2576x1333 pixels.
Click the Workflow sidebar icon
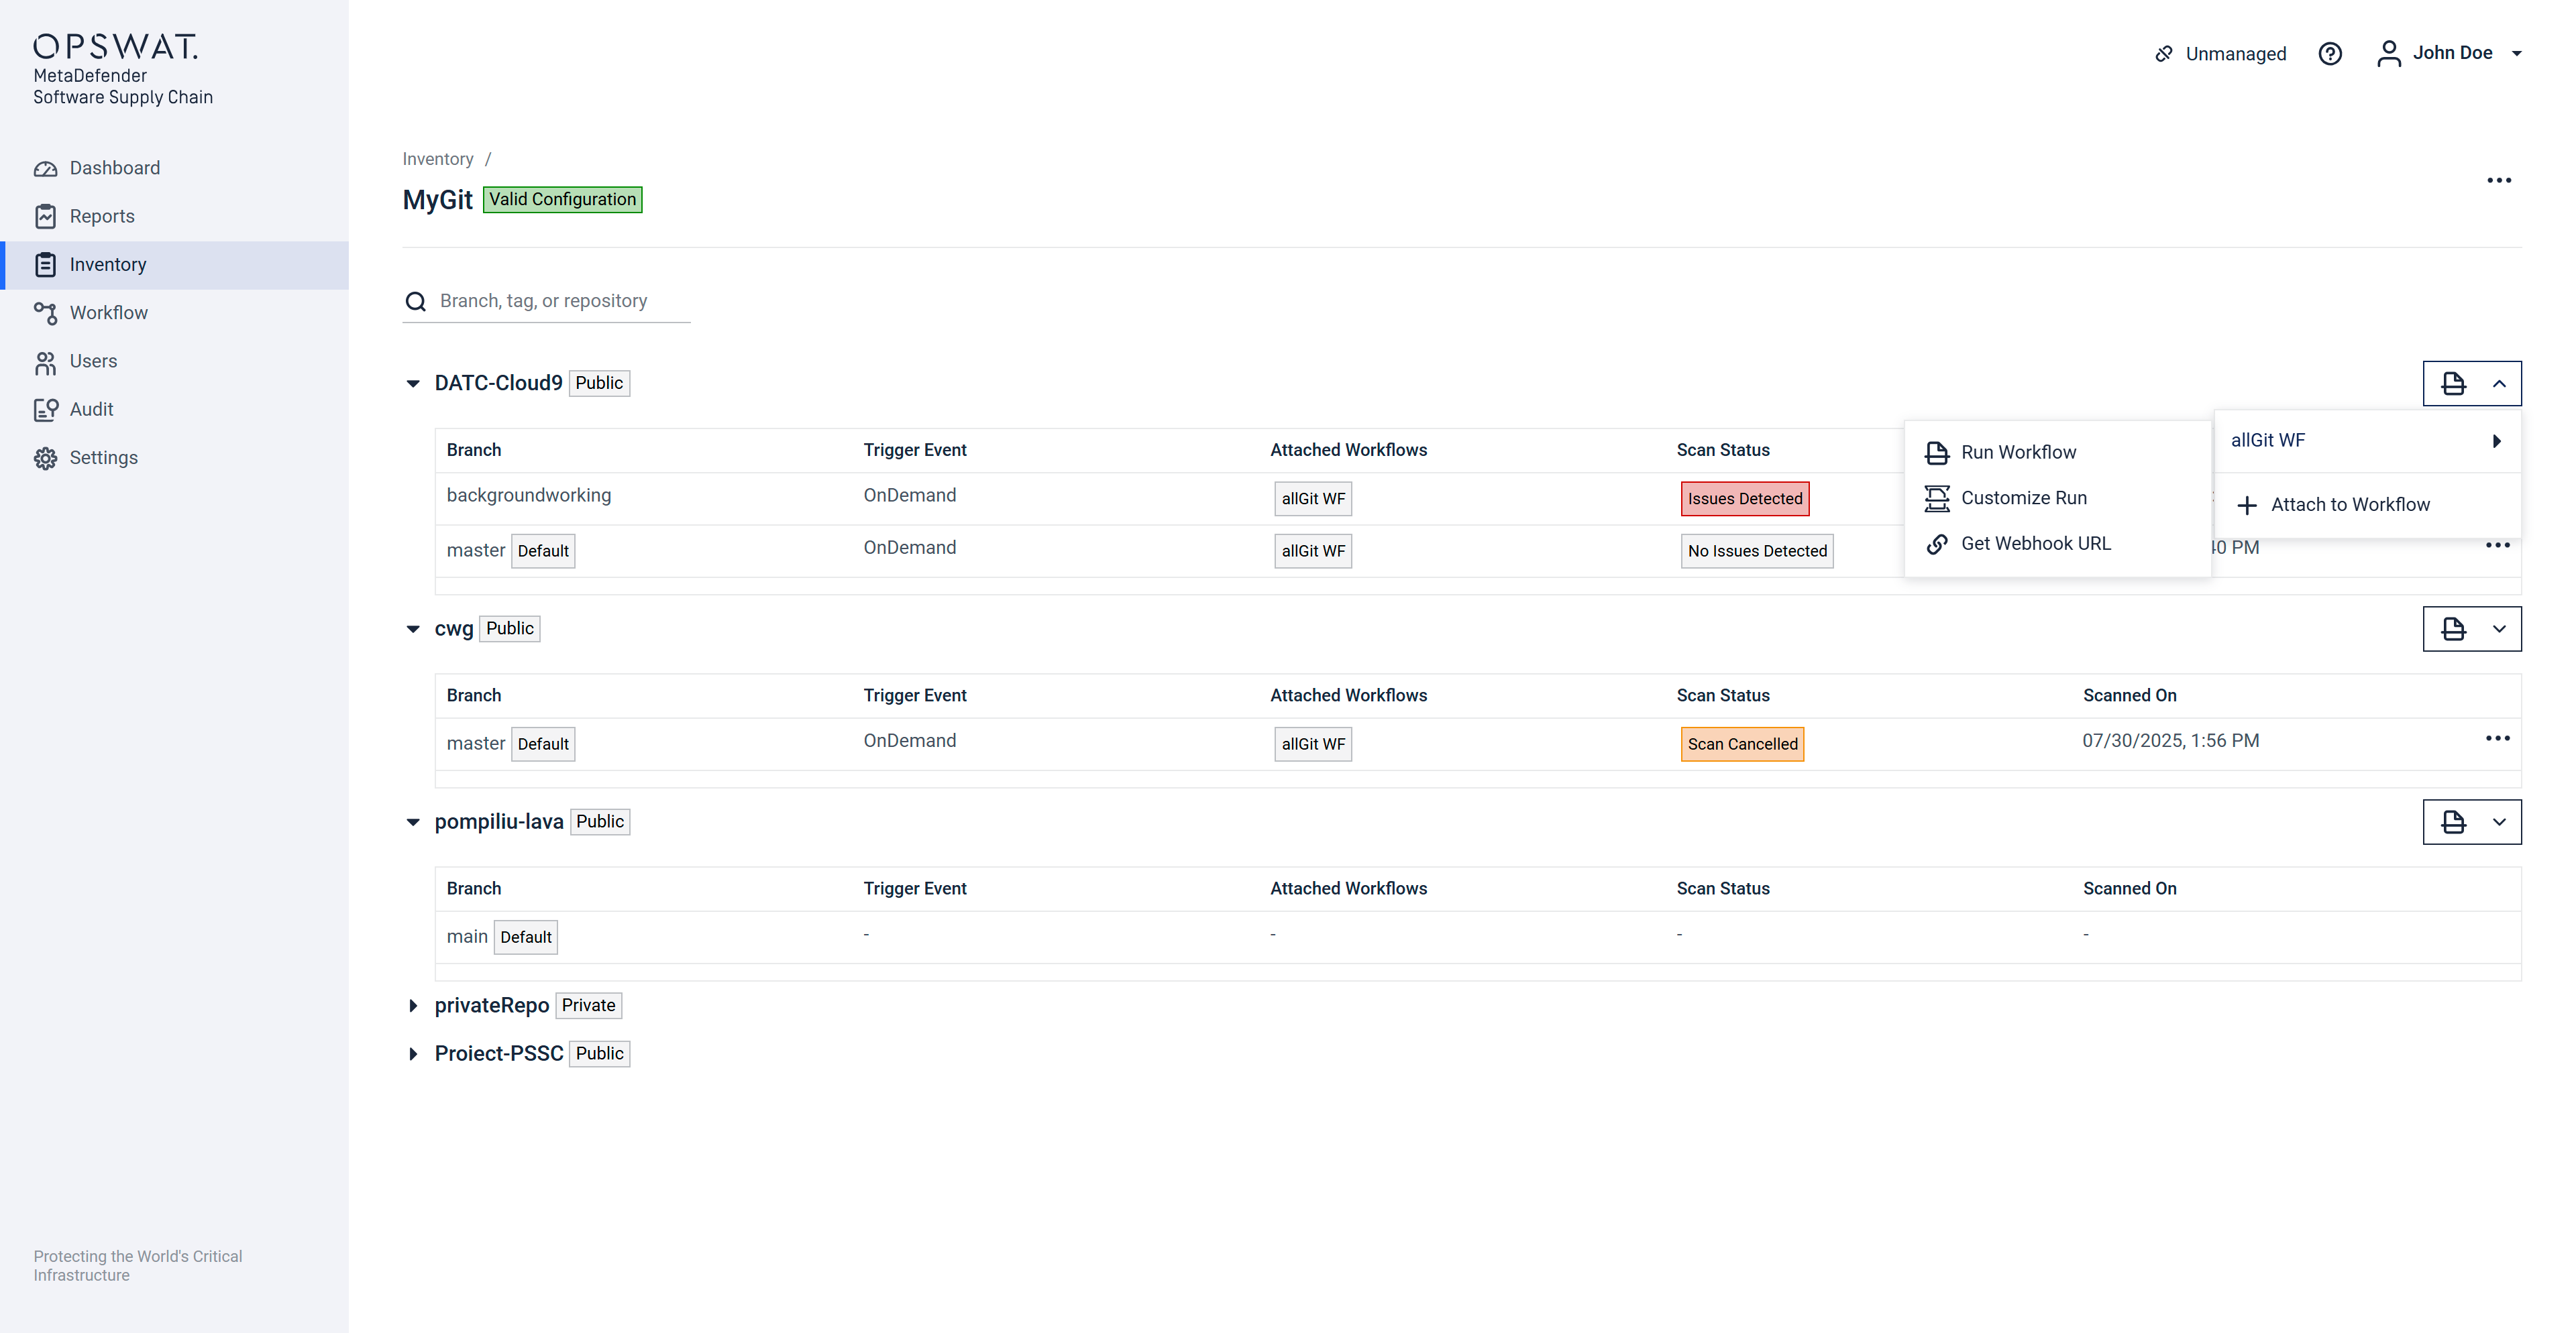point(45,314)
